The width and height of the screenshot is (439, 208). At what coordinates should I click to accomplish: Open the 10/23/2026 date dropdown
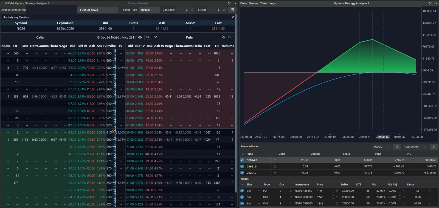415,147
